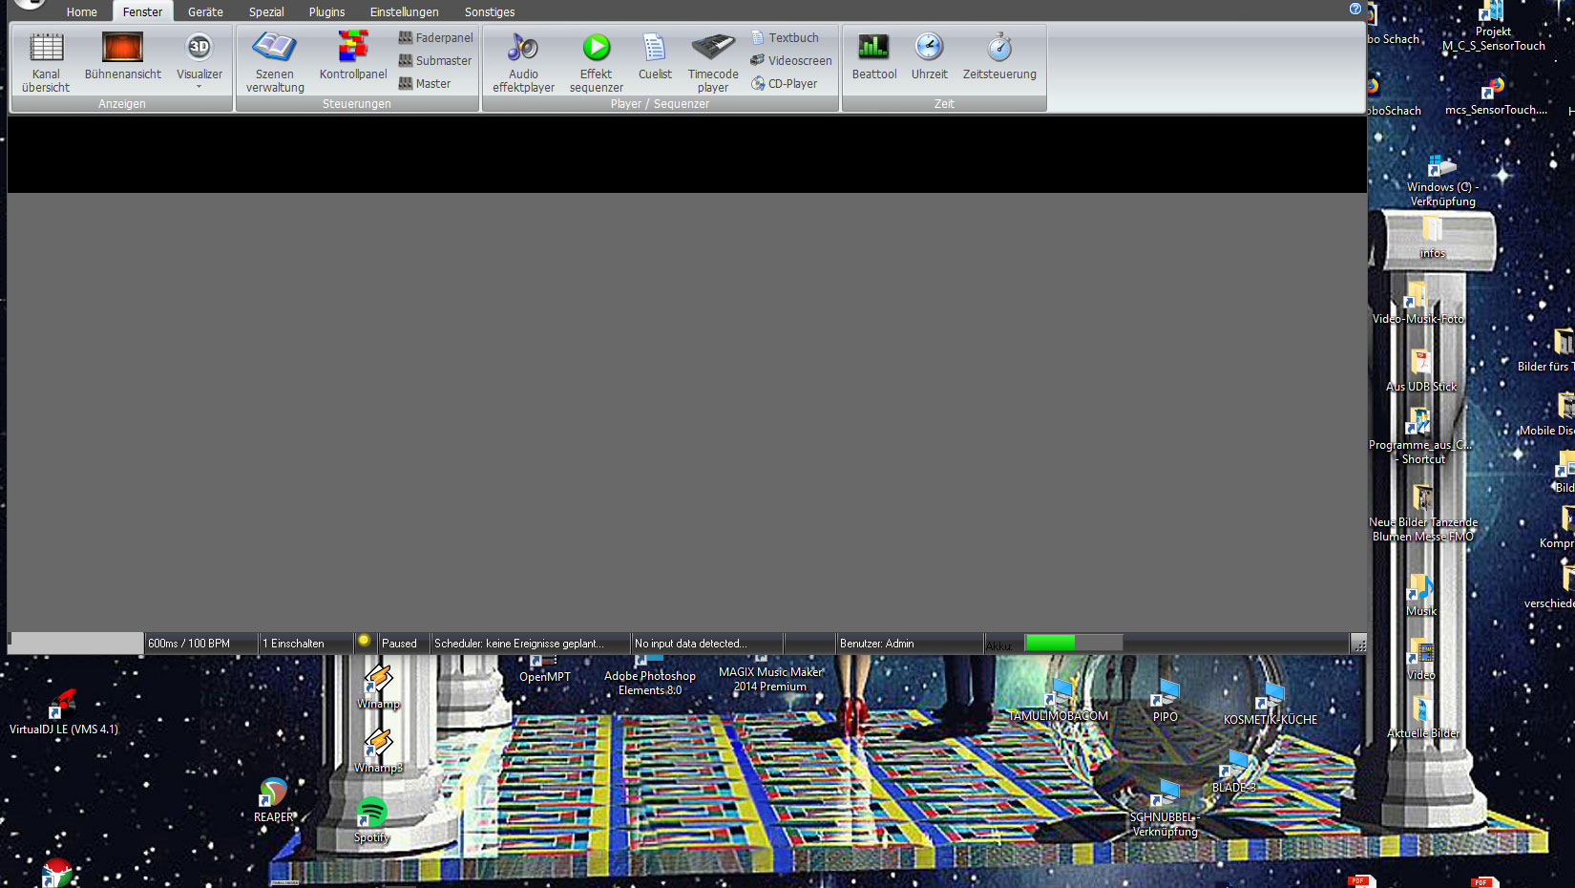Image resolution: width=1575 pixels, height=888 pixels.
Task: Open the Beattool
Action: [873, 57]
